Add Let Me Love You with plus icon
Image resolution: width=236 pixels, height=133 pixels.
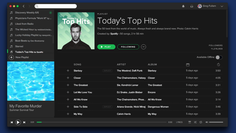tap(68, 92)
